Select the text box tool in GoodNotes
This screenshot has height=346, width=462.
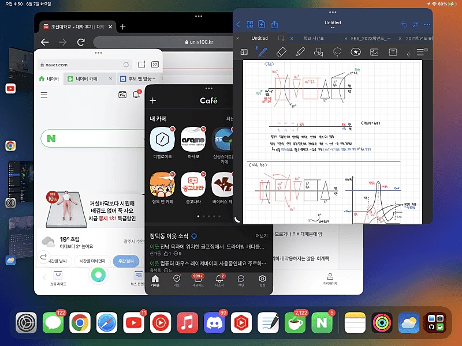(393, 52)
